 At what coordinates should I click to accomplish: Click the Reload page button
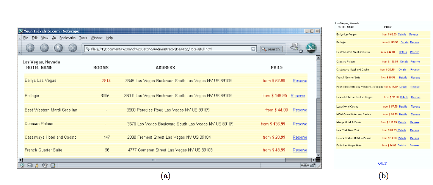tap(58, 48)
